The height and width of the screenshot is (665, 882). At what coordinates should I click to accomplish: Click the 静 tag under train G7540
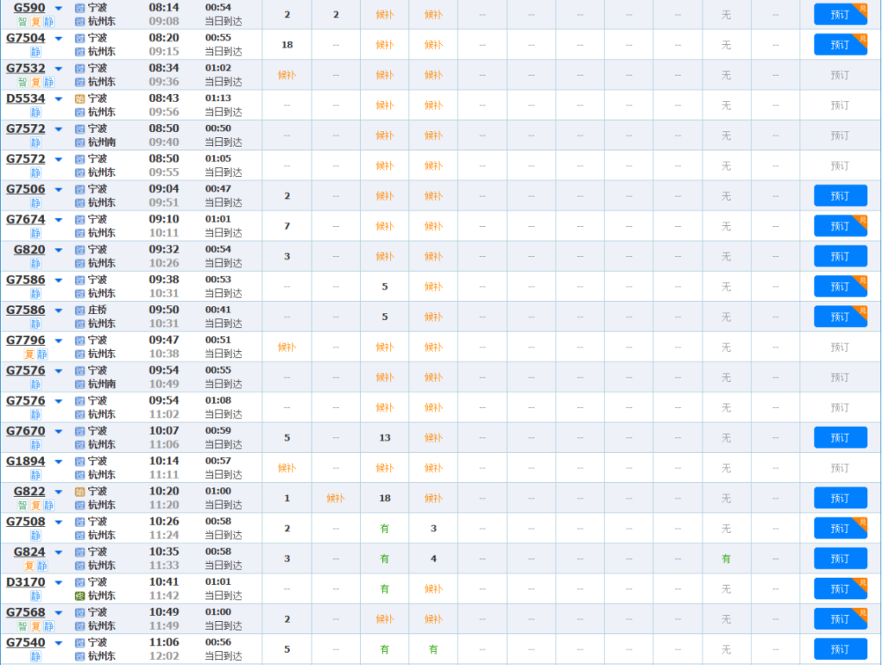(35, 657)
